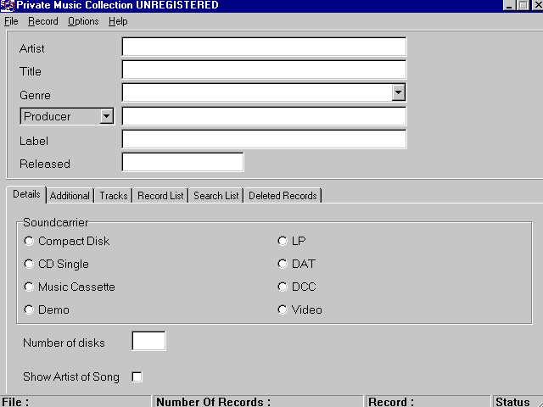This screenshot has width=543, height=407.
Task: Open the Record menu
Action: 42,21
